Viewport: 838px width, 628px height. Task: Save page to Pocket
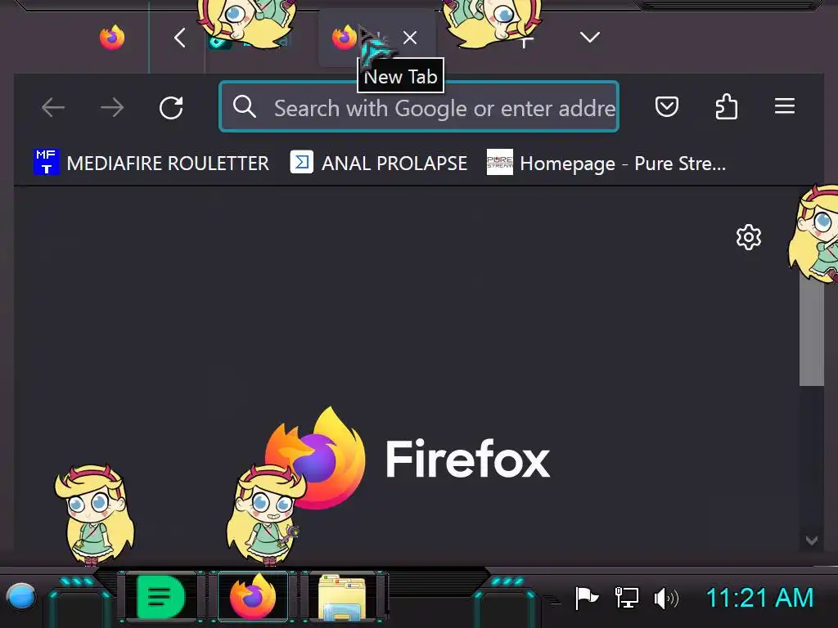point(666,107)
